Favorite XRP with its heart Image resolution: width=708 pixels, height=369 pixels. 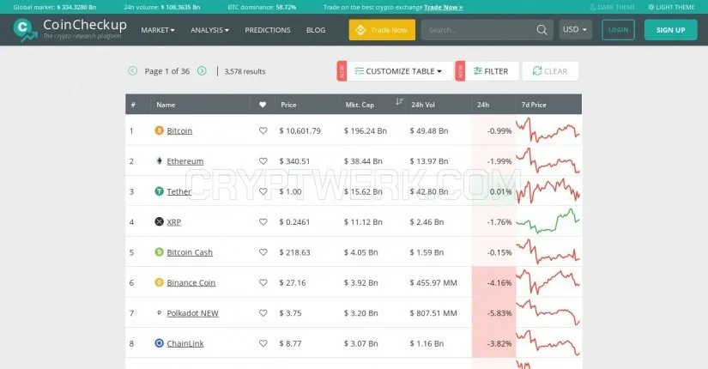[x=263, y=221]
